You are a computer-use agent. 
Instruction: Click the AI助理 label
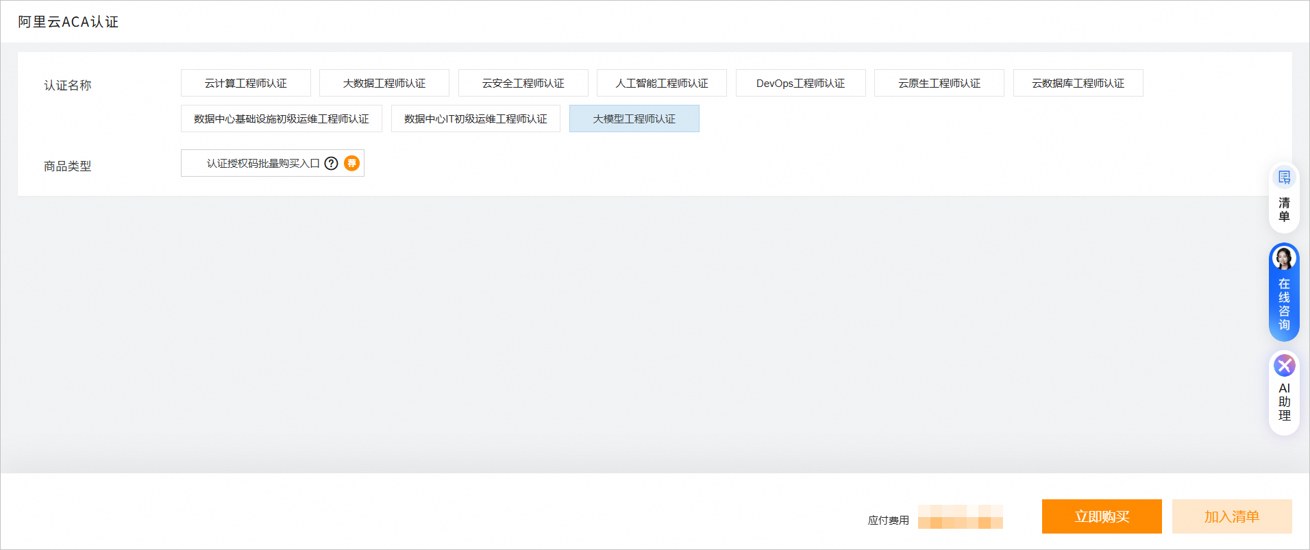tap(1284, 402)
